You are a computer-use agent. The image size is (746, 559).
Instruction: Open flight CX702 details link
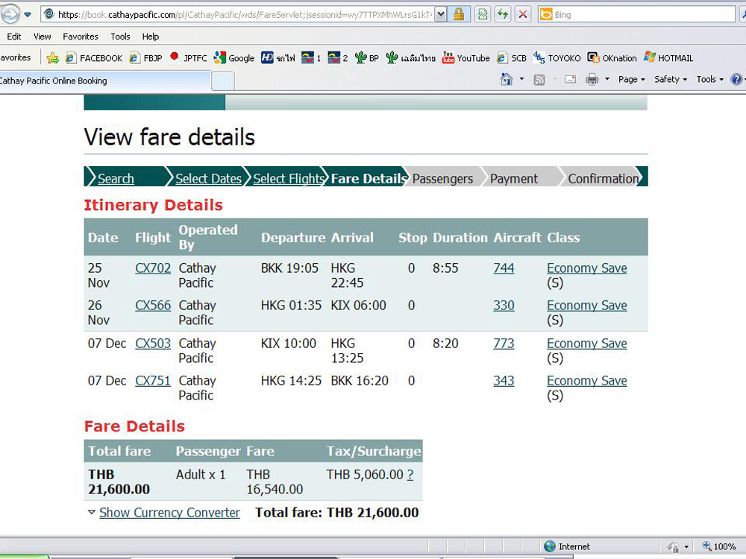point(153,268)
